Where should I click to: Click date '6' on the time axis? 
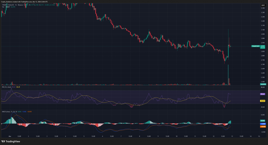(103, 136)
